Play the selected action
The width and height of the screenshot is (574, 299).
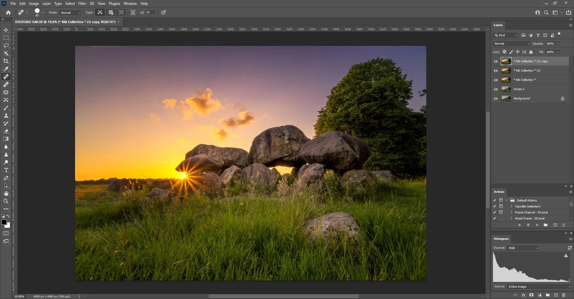pos(537,225)
